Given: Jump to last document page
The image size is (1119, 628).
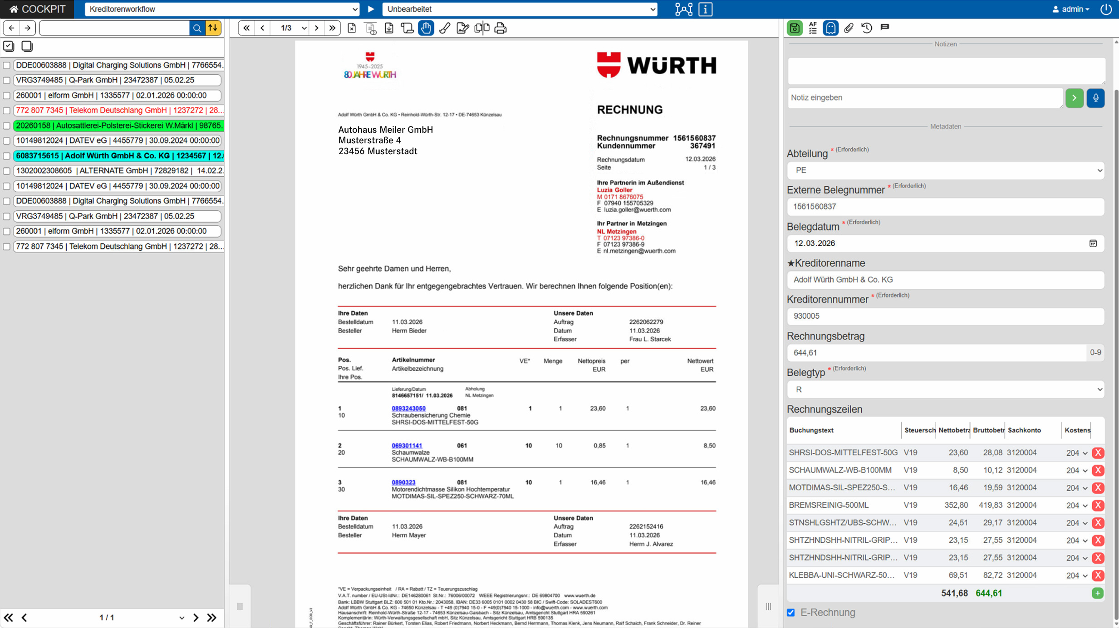Looking at the screenshot, I should point(333,28).
